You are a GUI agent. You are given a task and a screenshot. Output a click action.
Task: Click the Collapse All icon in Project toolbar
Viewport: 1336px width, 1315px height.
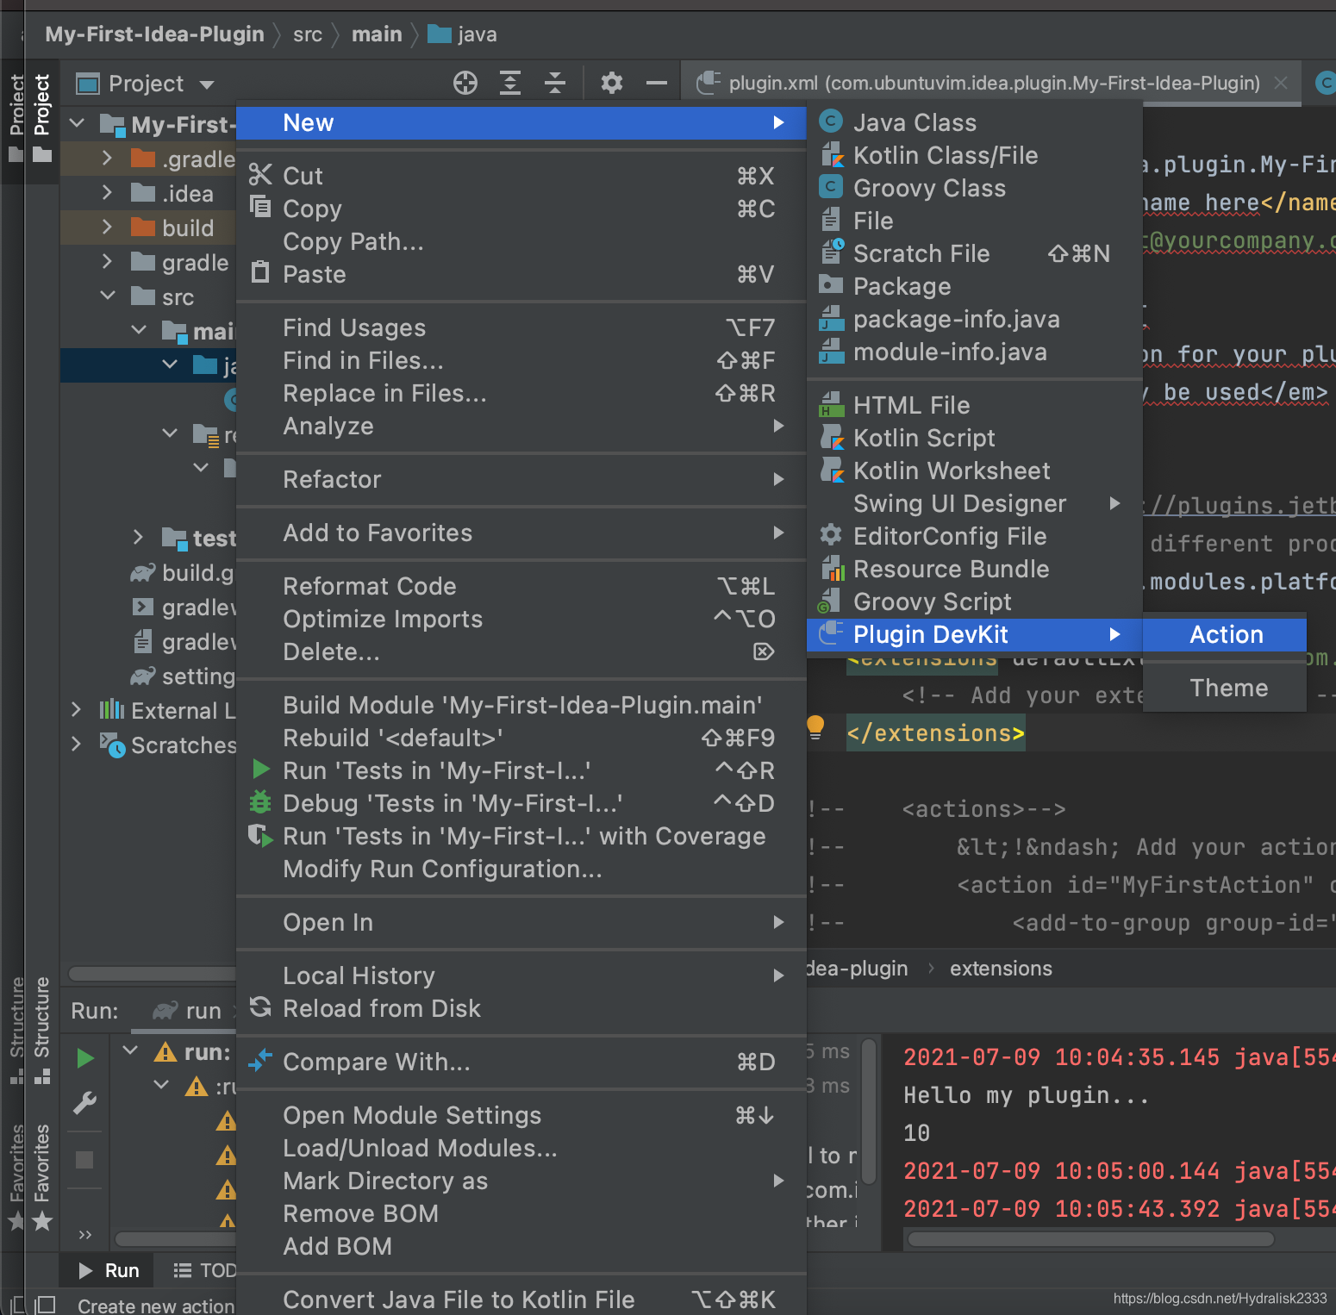click(555, 83)
